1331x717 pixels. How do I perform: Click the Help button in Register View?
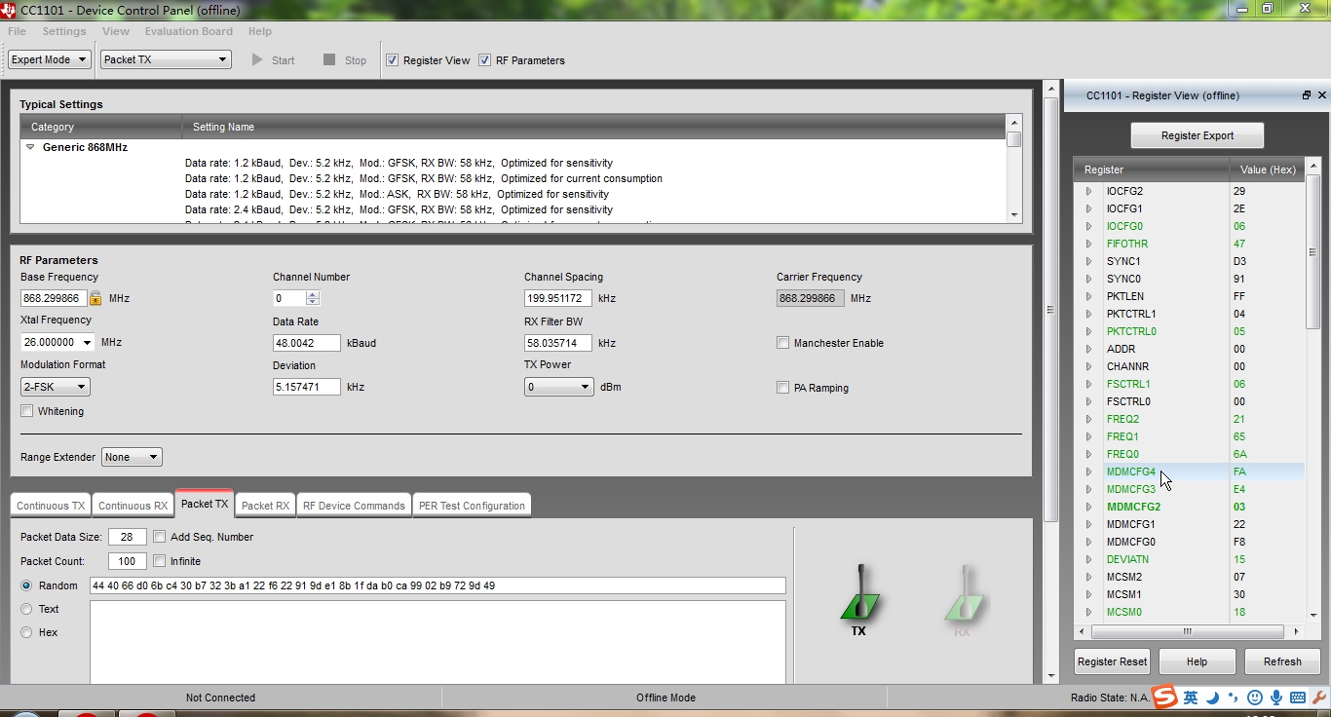(x=1197, y=661)
